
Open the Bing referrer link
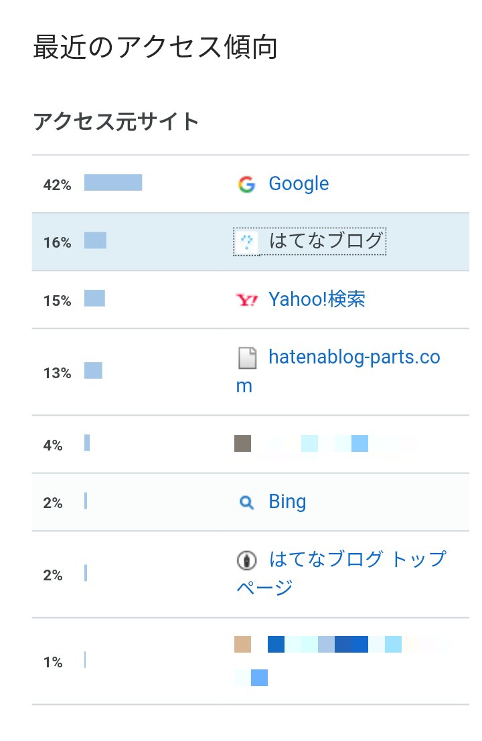(287, 502)
